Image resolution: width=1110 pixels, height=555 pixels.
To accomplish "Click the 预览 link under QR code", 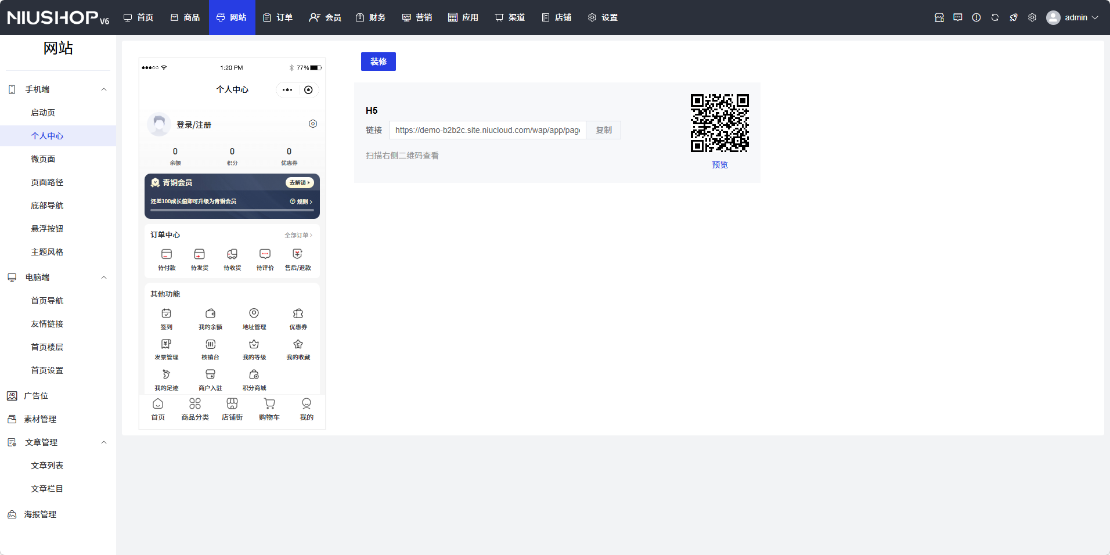I will pyautogui.click(x=719, y=165).
